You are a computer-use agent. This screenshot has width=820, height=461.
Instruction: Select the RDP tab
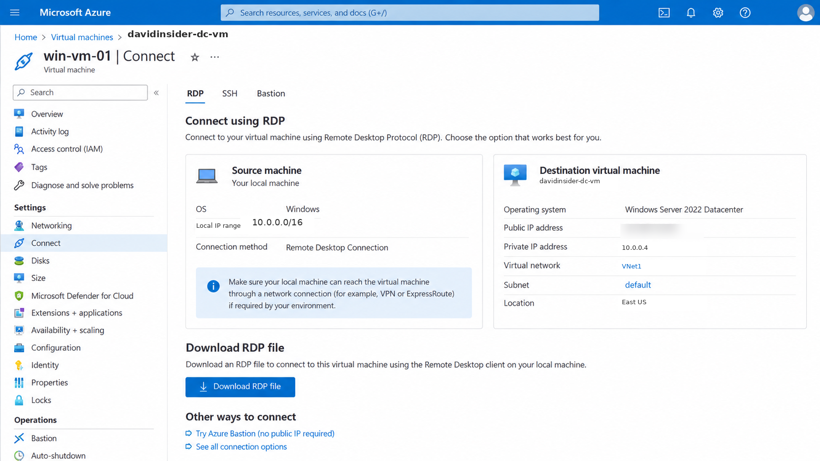195,94
